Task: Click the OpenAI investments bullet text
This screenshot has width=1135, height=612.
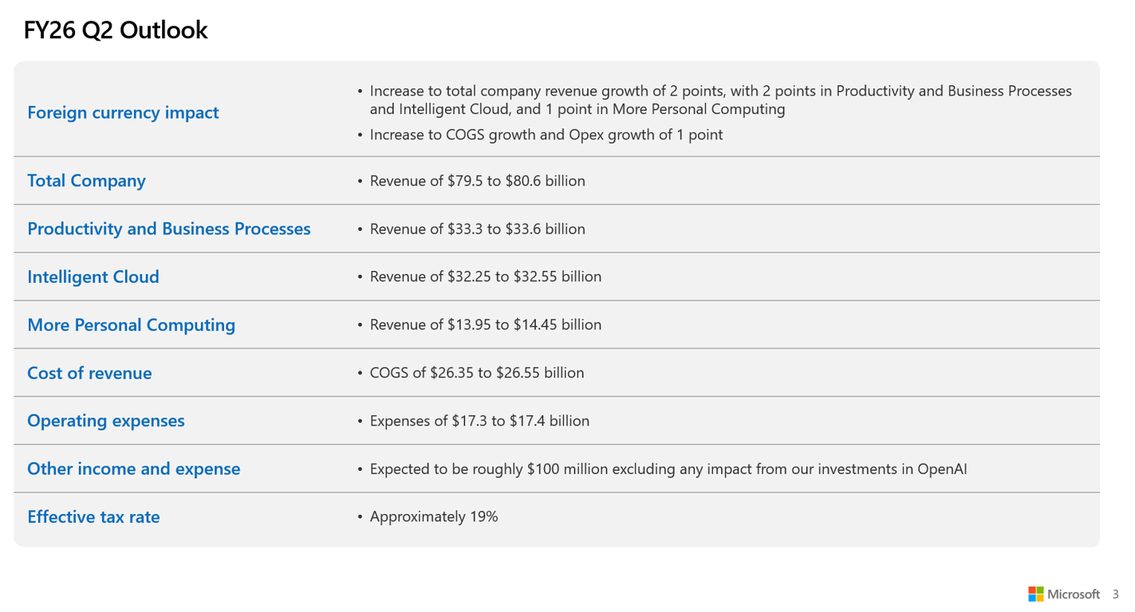Action: [668, 469]
